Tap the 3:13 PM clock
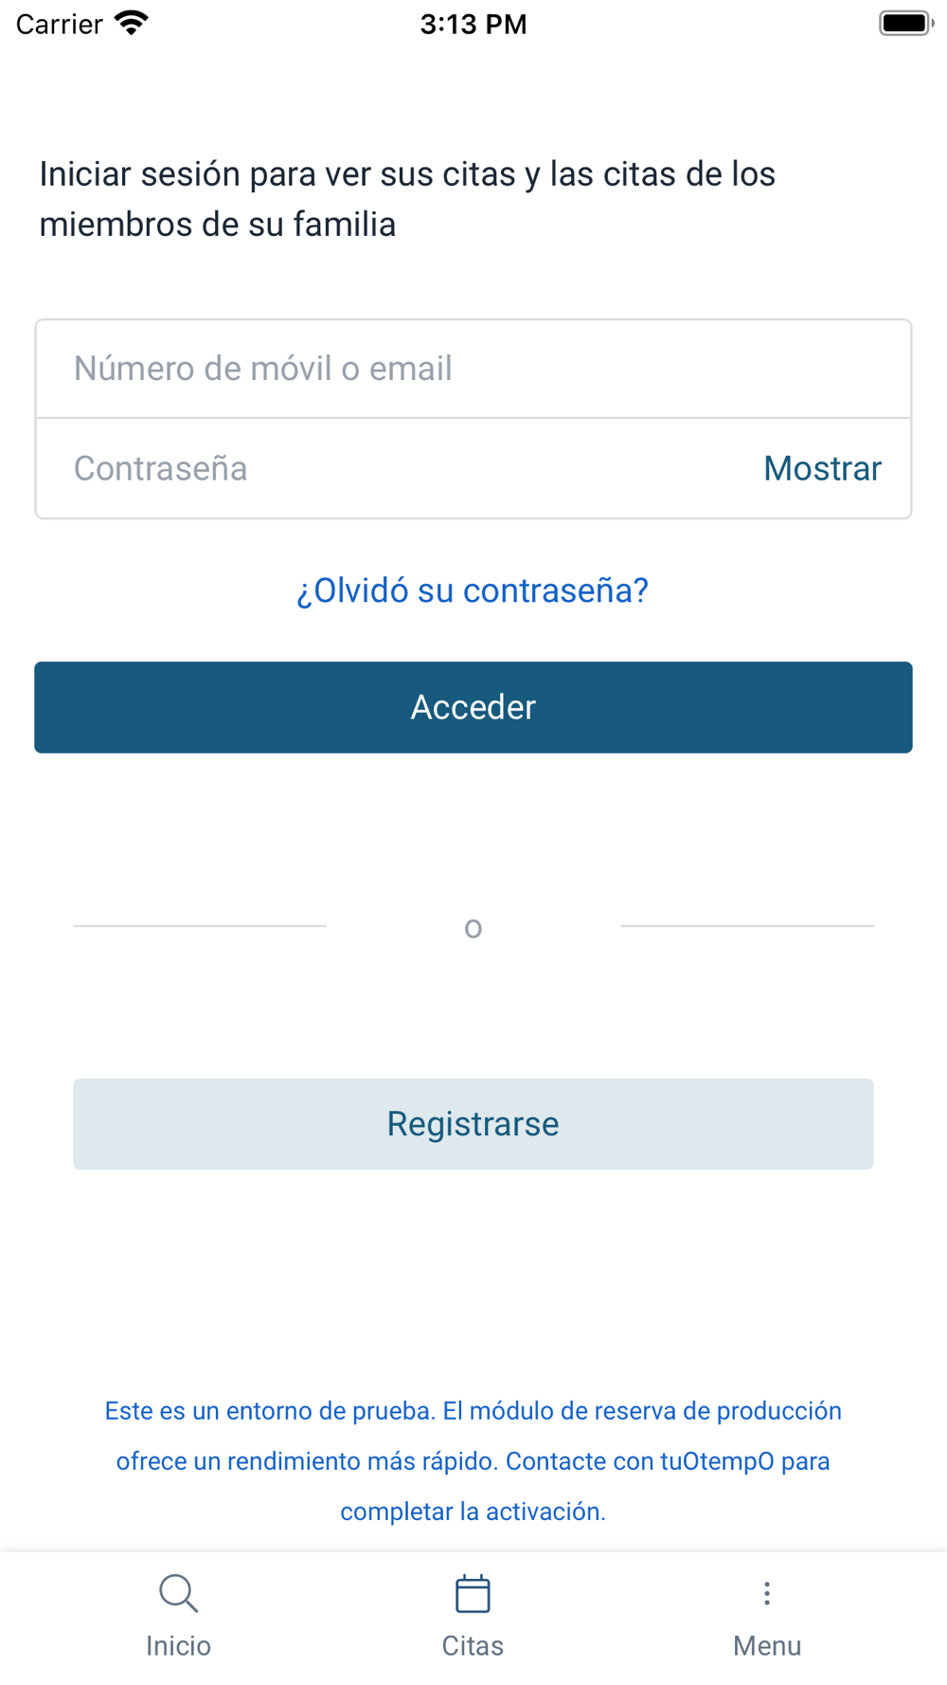Screen dimensions: 947x1685 473,24
